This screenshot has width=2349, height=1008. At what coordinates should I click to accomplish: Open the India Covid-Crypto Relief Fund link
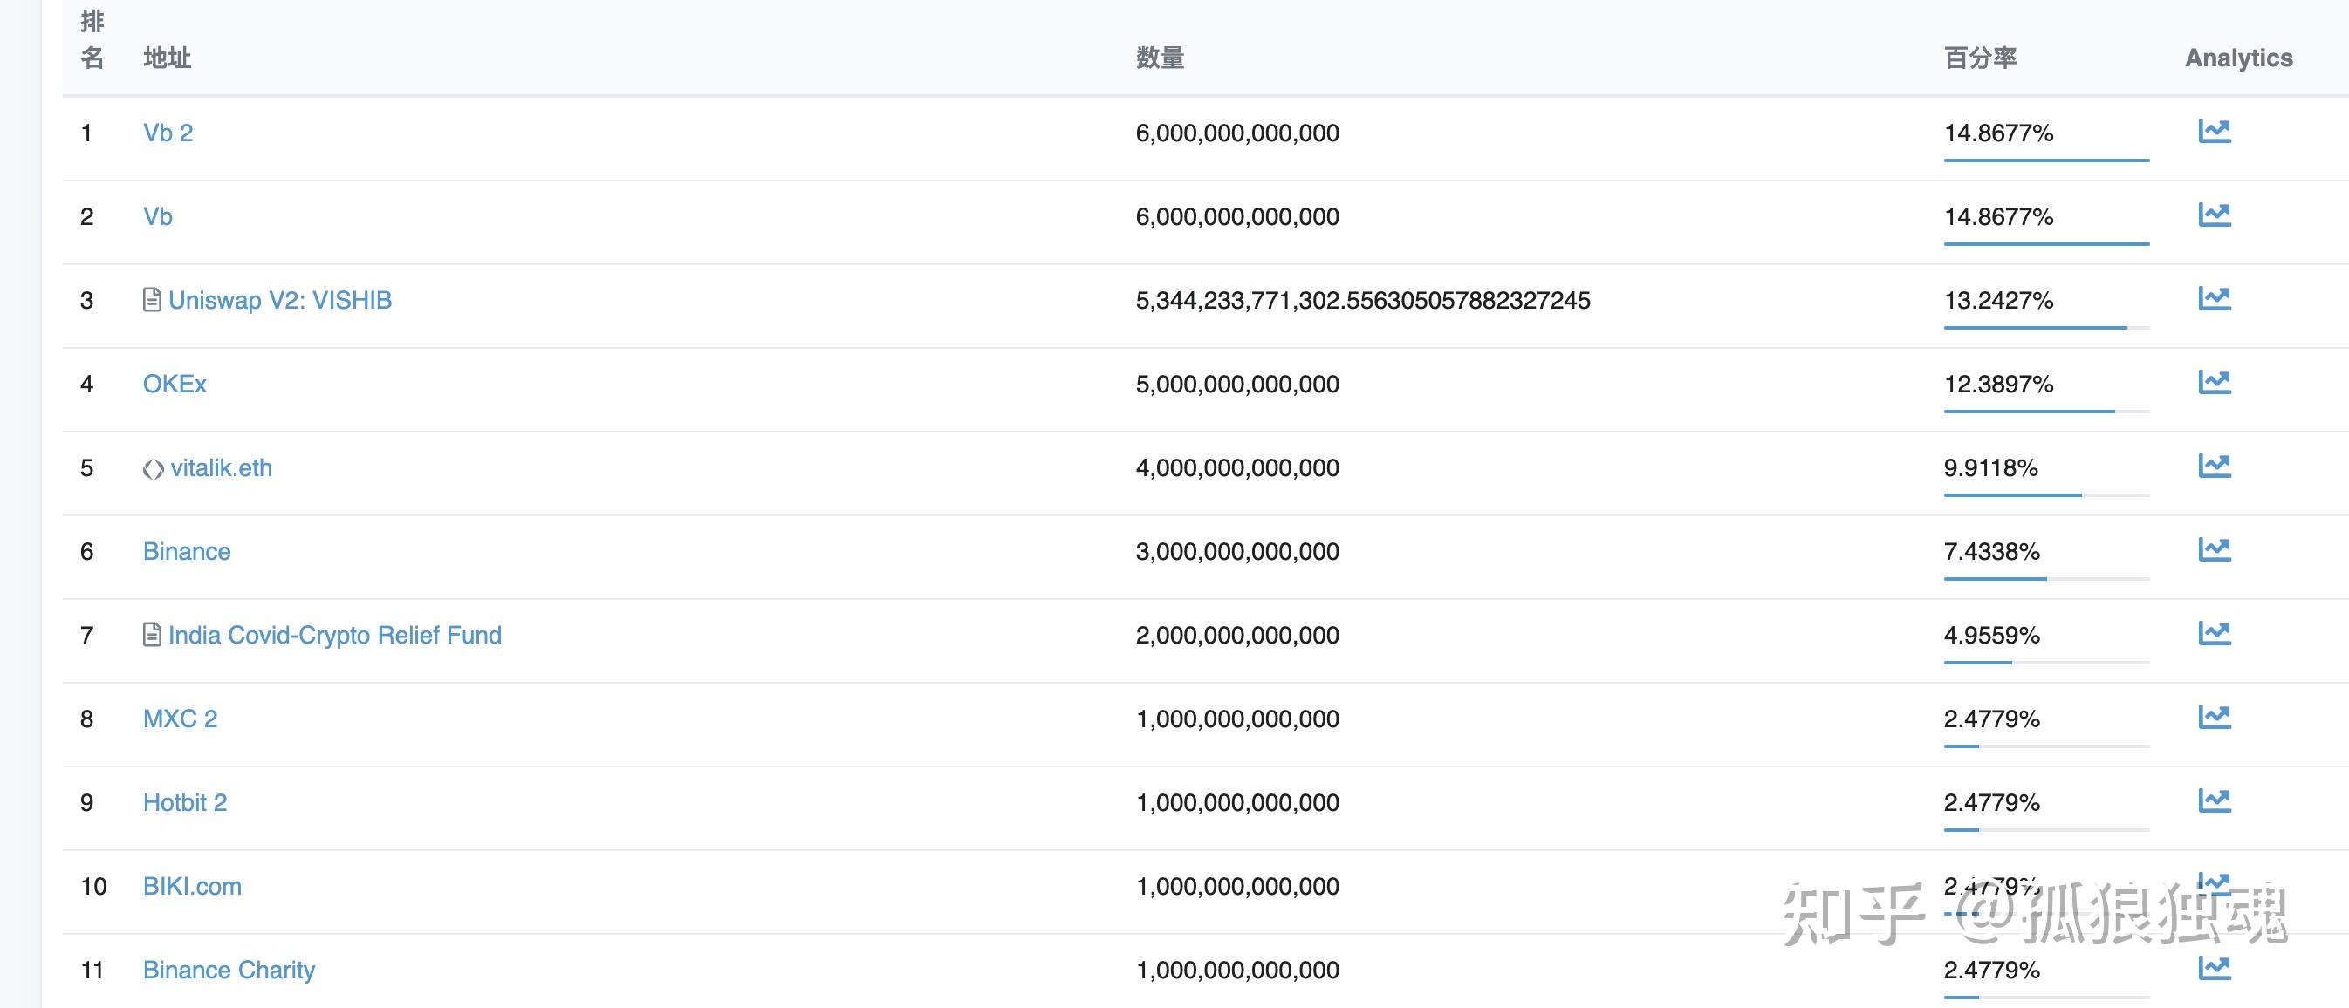pyautogui.click(x=335, y=636)
